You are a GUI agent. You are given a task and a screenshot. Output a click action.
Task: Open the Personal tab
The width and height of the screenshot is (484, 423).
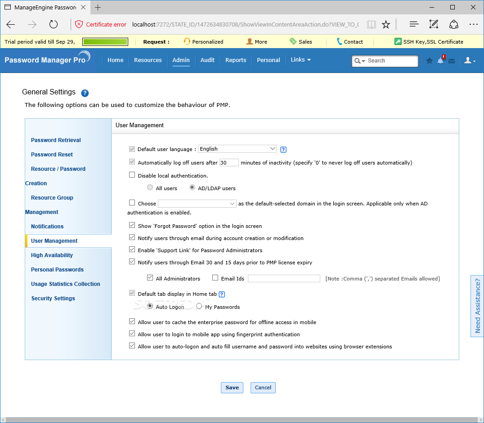269,60
